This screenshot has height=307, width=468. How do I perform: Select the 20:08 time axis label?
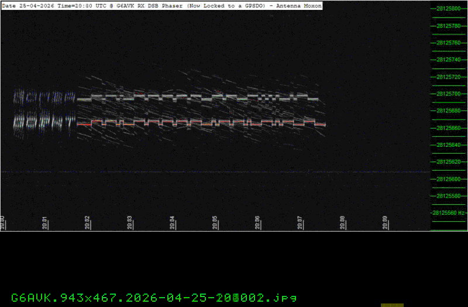(x=342, y=222)
